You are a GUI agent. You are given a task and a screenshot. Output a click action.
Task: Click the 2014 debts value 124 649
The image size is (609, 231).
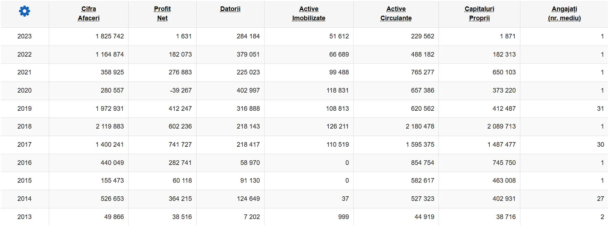point(248,199)
